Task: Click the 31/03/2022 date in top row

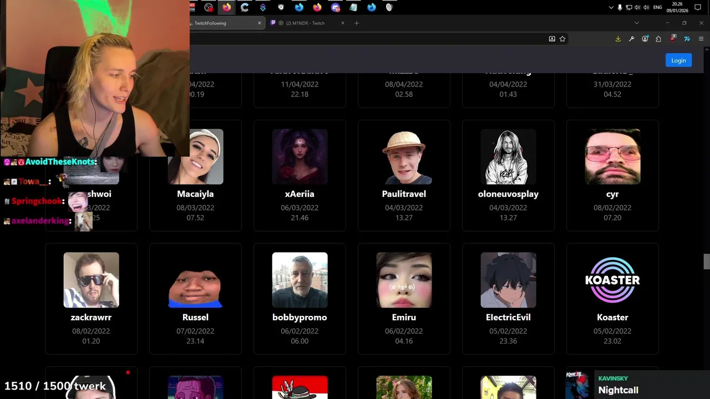Action: (x=612, y=84)
